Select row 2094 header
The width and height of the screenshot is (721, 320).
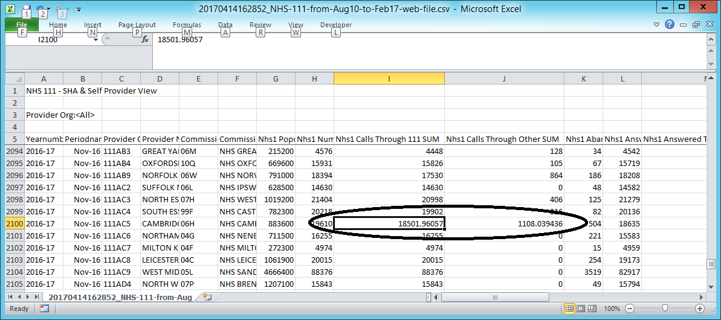pyautogui.click(x=15, y=151)
